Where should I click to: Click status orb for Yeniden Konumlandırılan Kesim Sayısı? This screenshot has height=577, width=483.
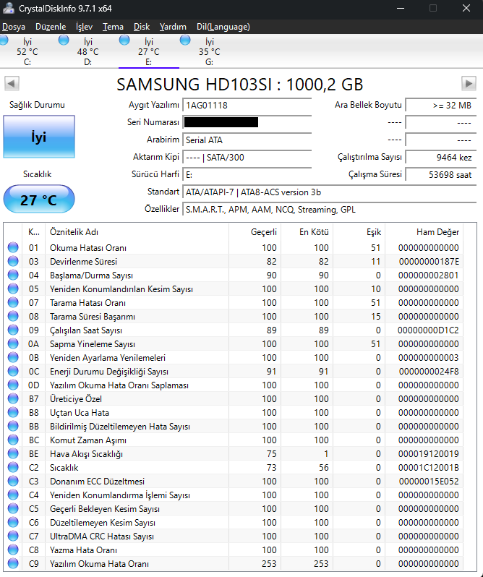[x=13, y=289]
